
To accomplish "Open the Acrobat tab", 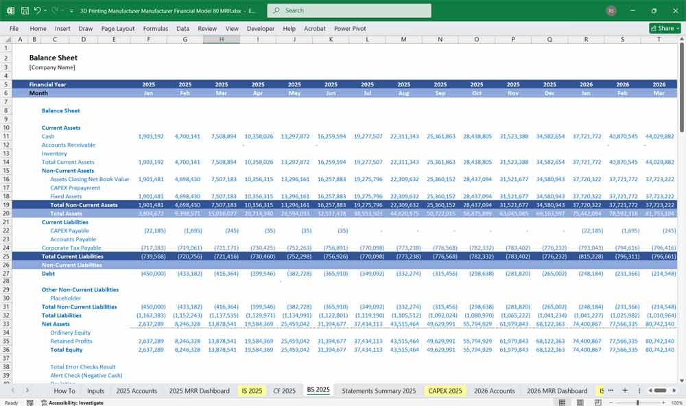I will point(315,28).
